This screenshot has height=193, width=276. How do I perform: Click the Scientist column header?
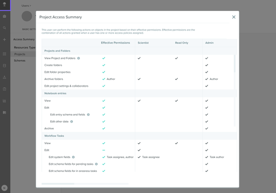pyautogui.click(x=143, y=43)
